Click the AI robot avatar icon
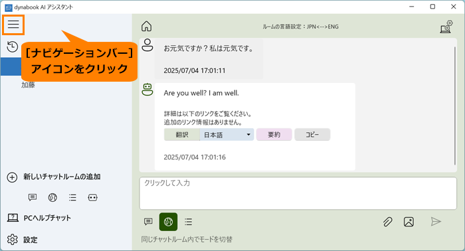This screenshot has width=465, height=251. point(147,90)
